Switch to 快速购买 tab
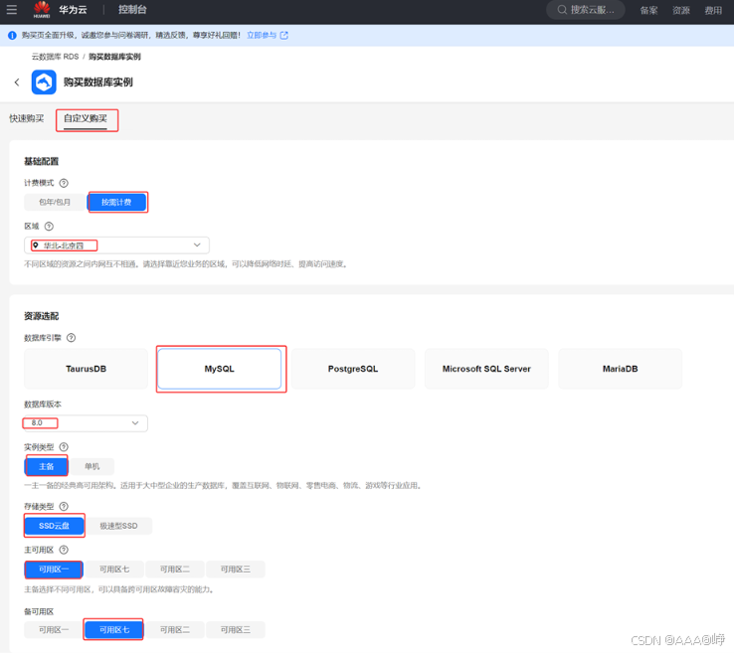The height and width of the screenshot is (653, 734). pos(27,118)
